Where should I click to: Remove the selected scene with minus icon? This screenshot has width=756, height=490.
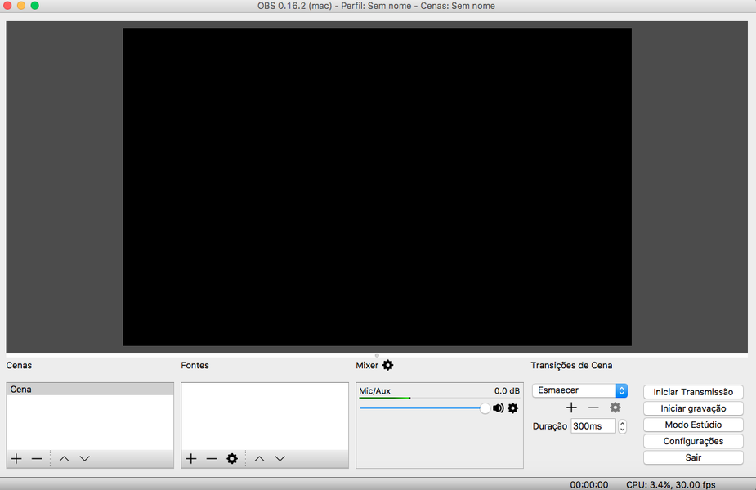pos(37,458)
